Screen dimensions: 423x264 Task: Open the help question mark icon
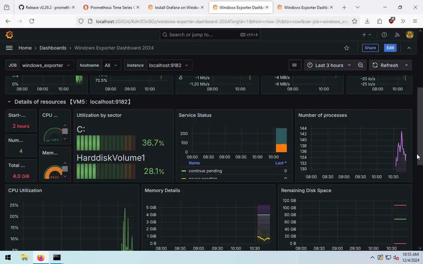pos(384,35)
